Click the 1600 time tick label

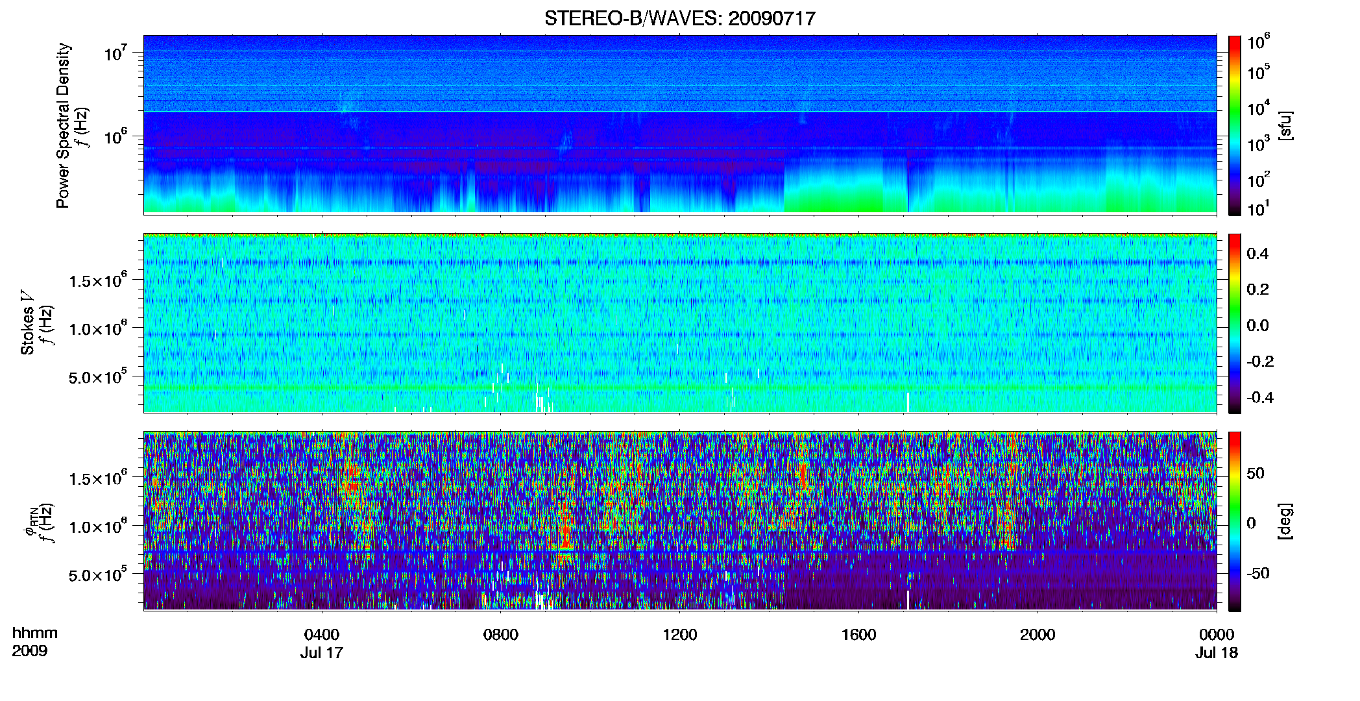(858, 635)
